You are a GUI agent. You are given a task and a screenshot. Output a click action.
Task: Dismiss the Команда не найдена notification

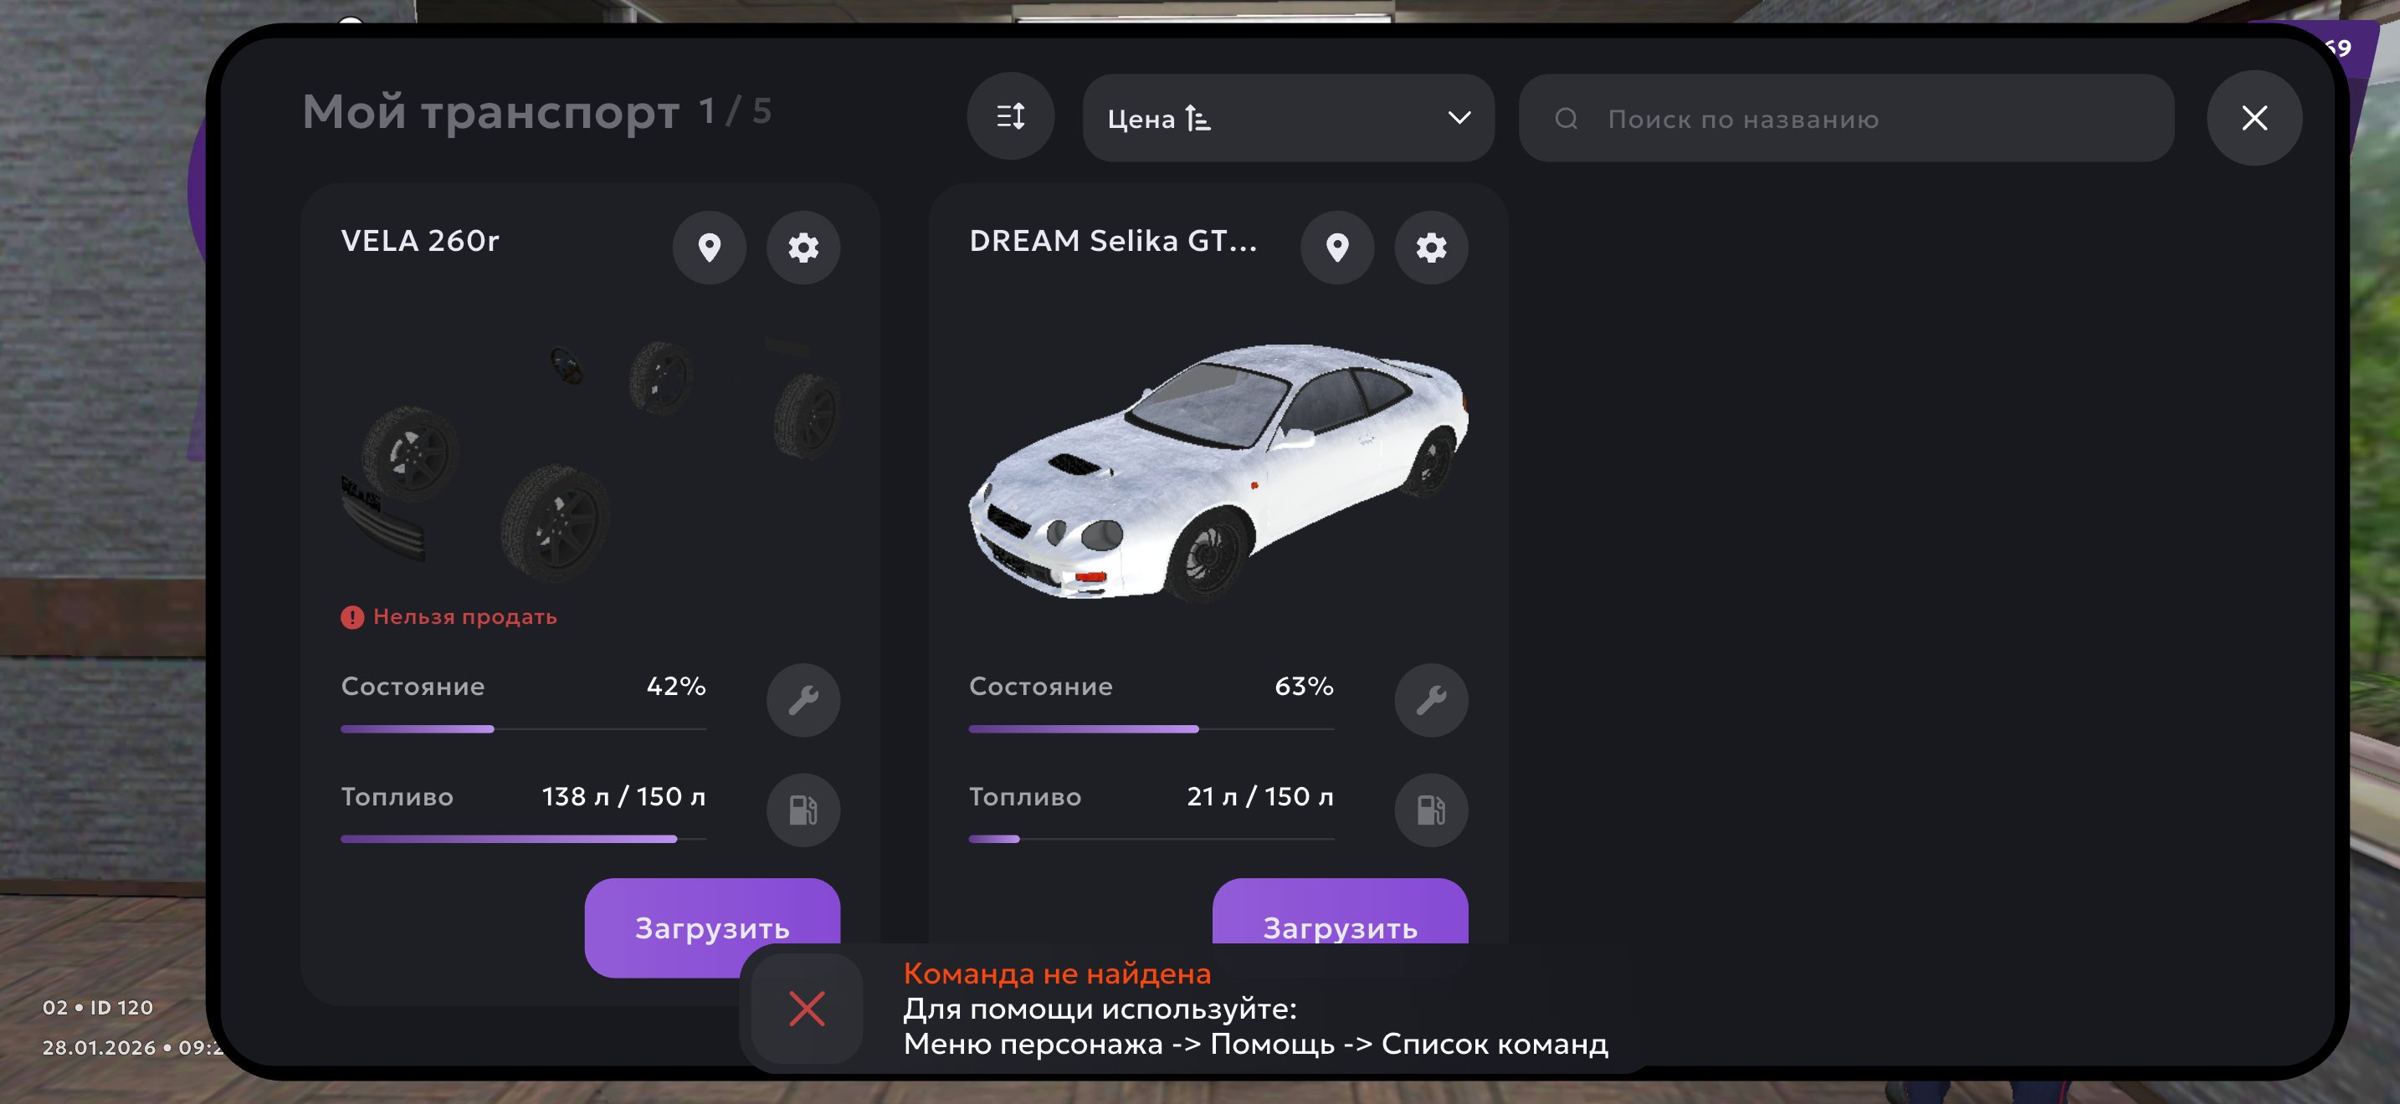tap(807, 1008)
